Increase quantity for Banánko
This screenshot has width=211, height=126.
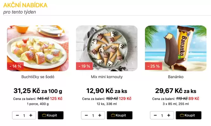(x=169, y=115)
